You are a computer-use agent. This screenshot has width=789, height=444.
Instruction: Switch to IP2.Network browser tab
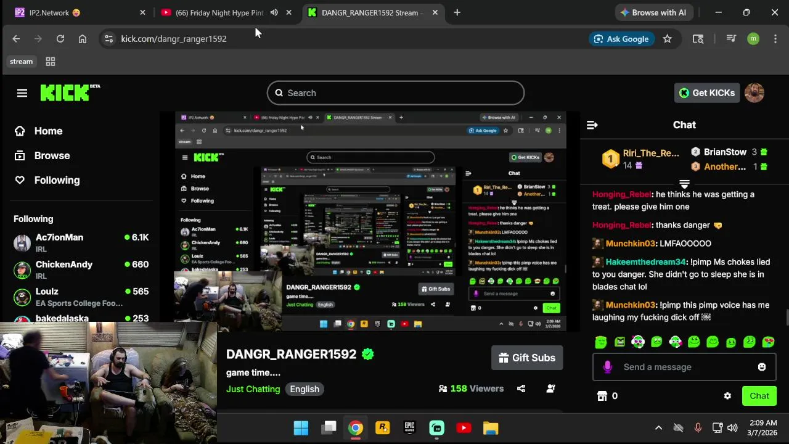(x=79, y=12)
